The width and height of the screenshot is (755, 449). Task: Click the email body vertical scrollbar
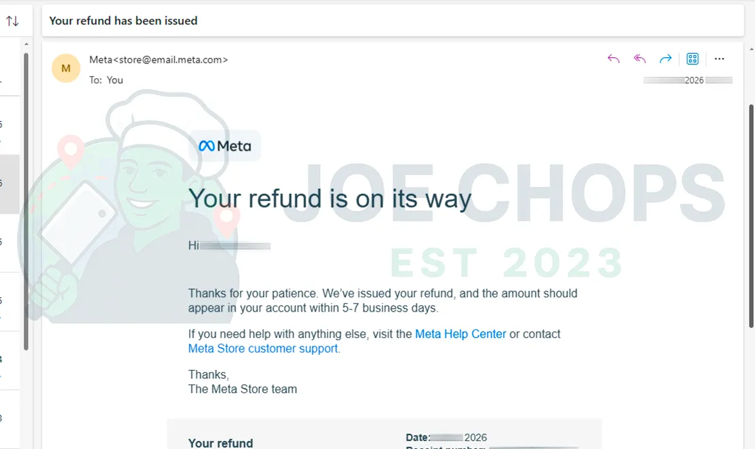(x=751, y=204)
